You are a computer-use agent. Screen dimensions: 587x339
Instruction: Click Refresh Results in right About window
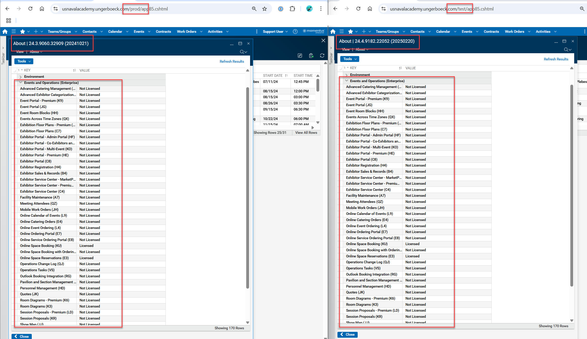tap(556, 59)
